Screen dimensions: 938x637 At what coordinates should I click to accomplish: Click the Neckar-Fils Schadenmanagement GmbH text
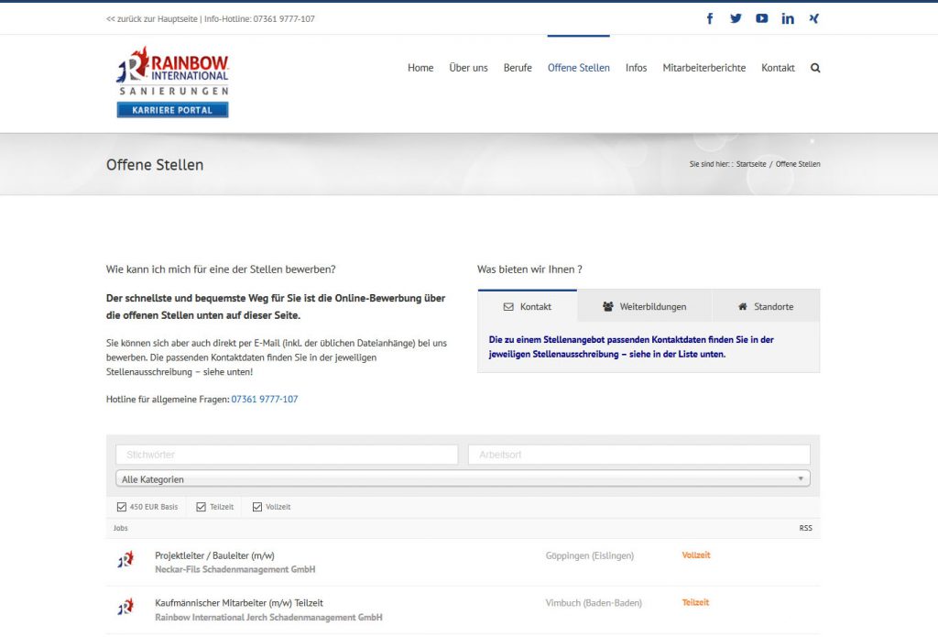pyautogui.click(x=235, y=569)
